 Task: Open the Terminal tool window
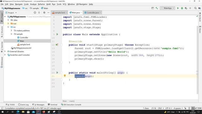click(52, 104)
